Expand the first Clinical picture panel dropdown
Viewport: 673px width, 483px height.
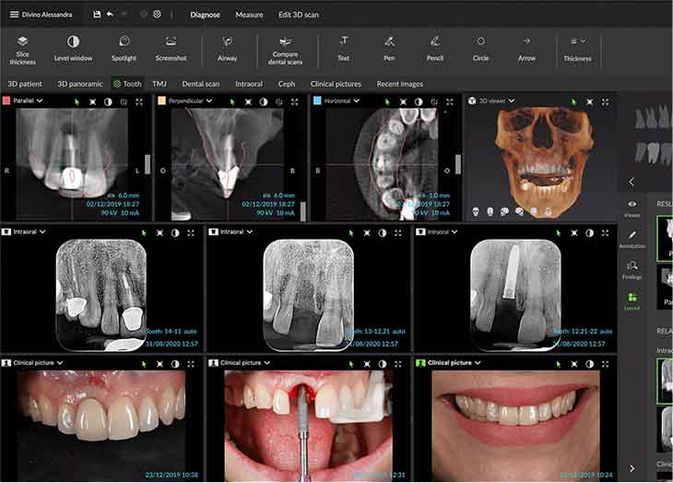tap(60, 363)
